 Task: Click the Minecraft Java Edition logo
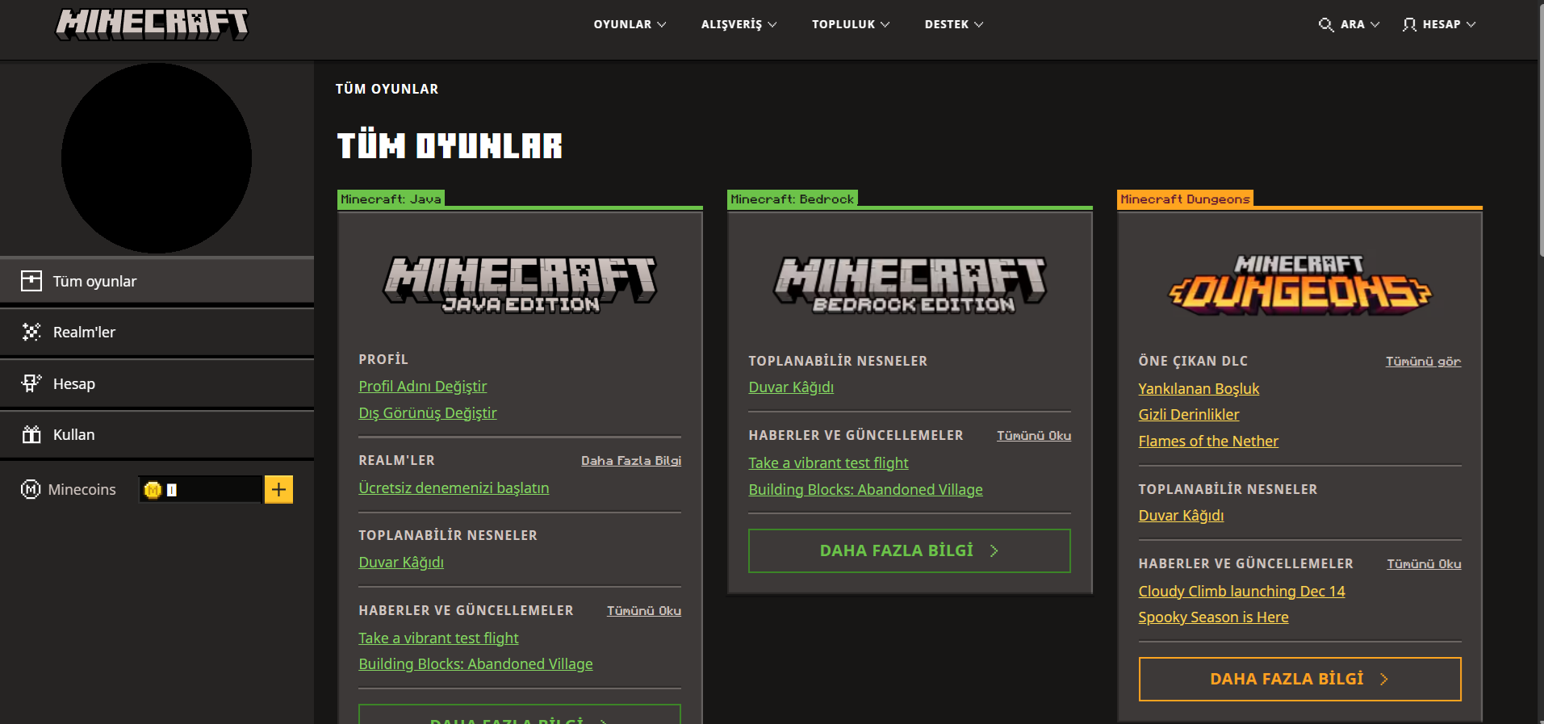coord(520,284)
